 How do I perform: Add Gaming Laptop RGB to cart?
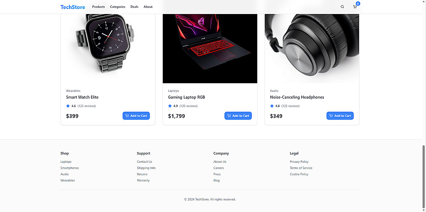point(238,116)
